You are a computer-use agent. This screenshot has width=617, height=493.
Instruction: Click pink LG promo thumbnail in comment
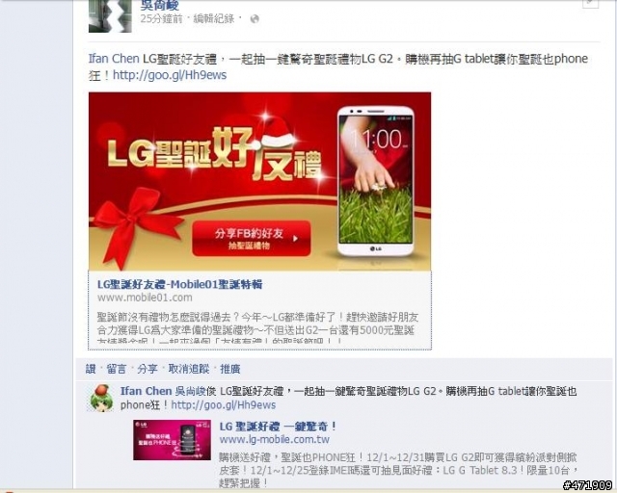(172, 440)
